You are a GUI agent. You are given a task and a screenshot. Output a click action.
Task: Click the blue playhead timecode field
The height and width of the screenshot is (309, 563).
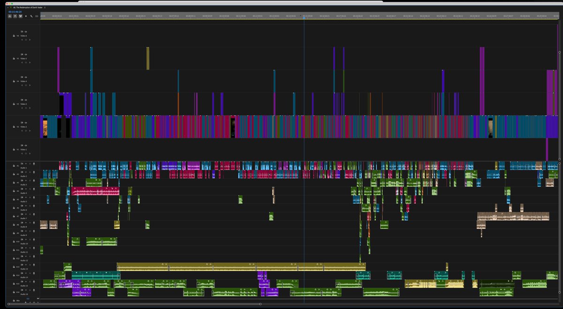pos(15,12)
